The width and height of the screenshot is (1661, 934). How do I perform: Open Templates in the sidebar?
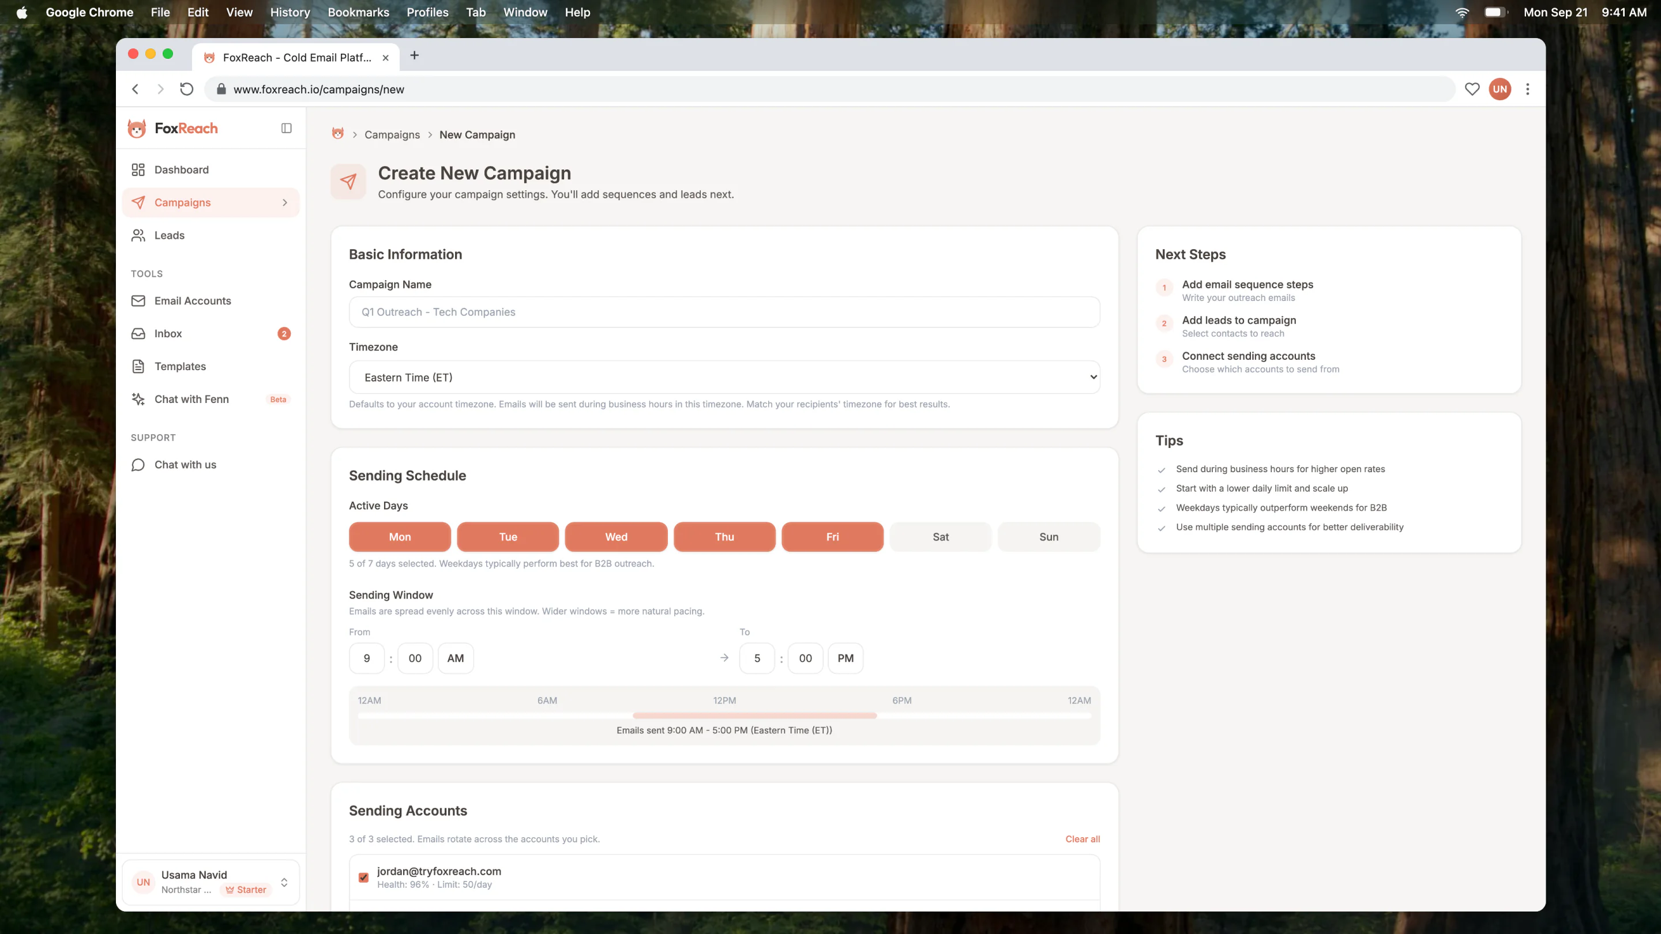click(x=211, y=367)
